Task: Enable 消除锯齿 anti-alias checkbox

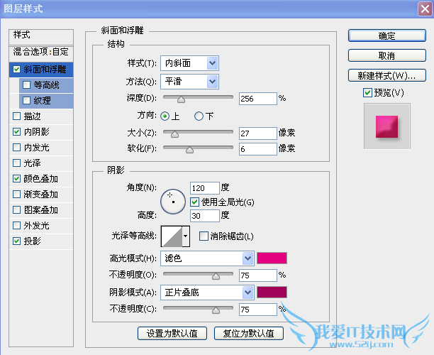Action: [x=204, y=236]
